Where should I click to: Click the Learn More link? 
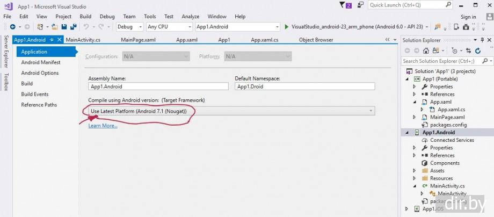pyautogui.click(x=103, y=126)
